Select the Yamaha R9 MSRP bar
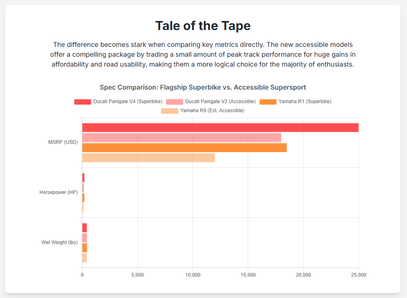Image resolution: width=407 pixels, height=298 pixels. [x=149, y=157]
